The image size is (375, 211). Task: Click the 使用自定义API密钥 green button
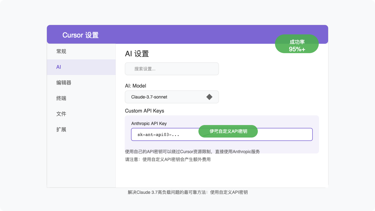(228, 131)
